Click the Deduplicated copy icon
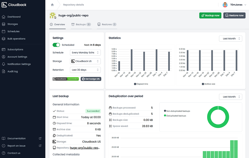The image size is (249, 158). click(x=54, y=136)
